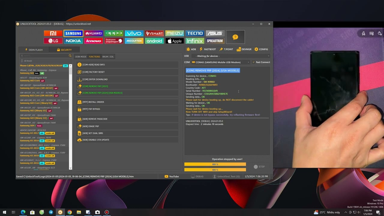
Task: Click model list scroll-up arrow
Action: (x=70, y=66)
